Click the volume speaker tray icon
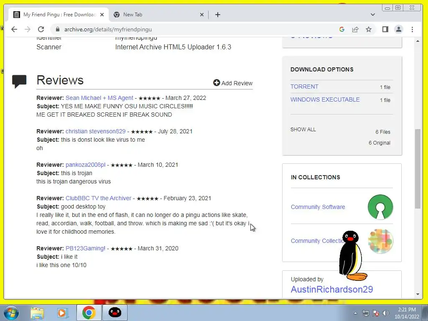 click(386, 313)
